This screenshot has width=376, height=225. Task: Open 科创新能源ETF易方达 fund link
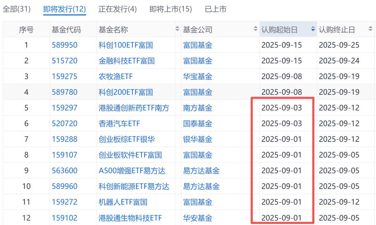134,186
